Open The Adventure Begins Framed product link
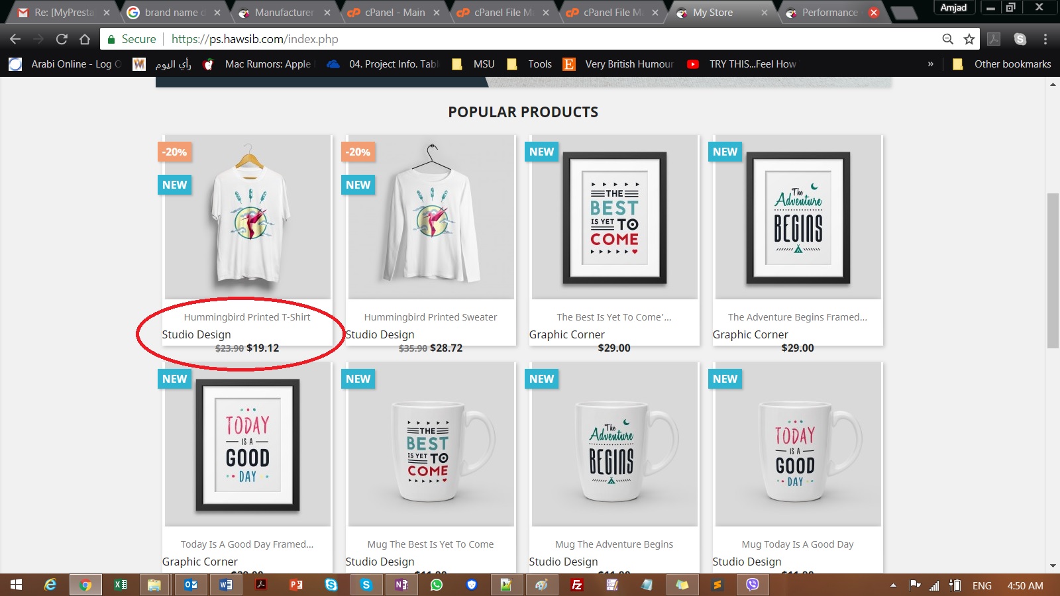The image size is (1060, 596). pos(798,317)
